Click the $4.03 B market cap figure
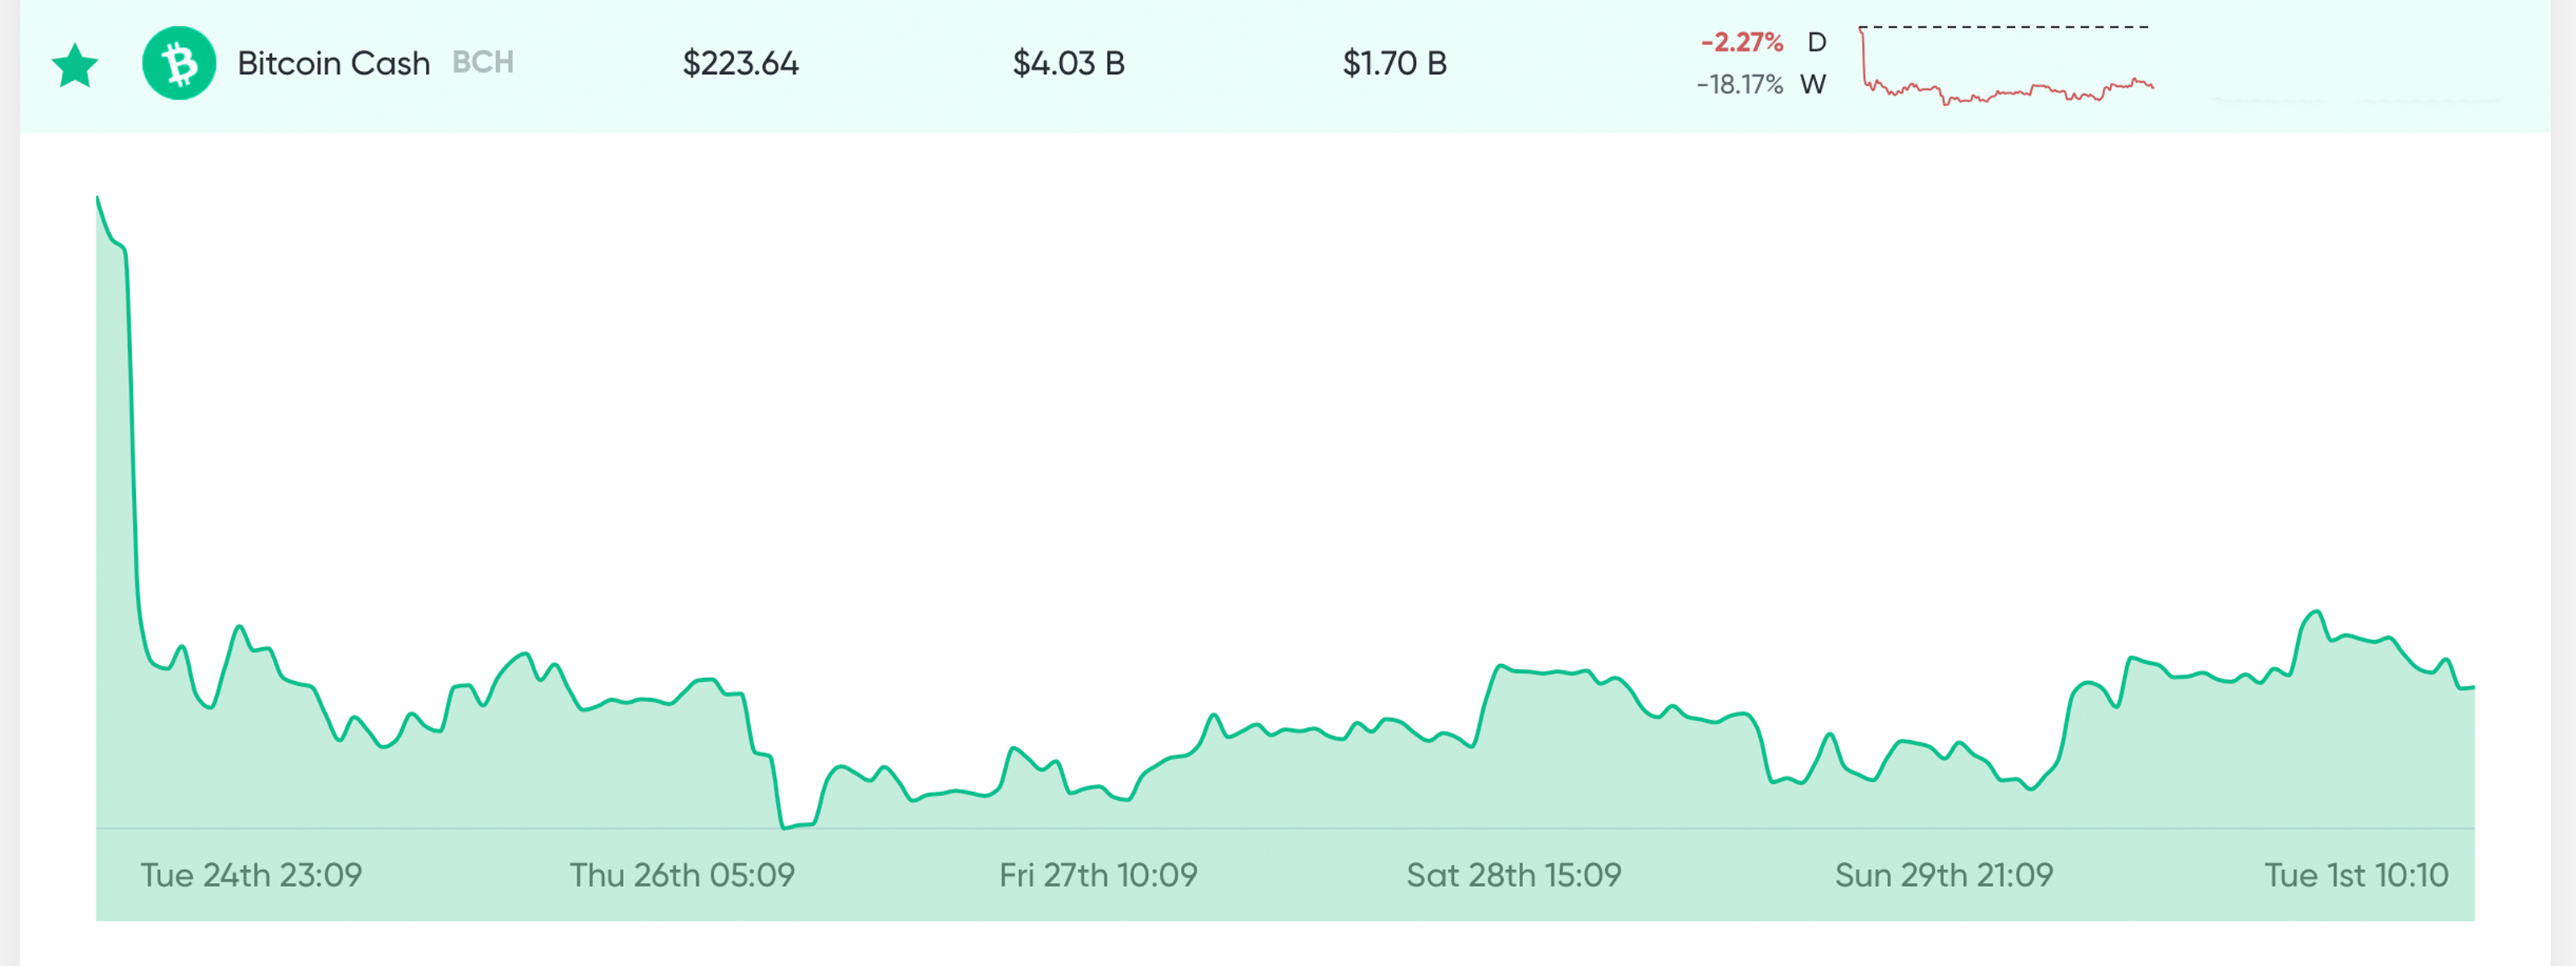The image size is (2576, 966). [1070, 63]
